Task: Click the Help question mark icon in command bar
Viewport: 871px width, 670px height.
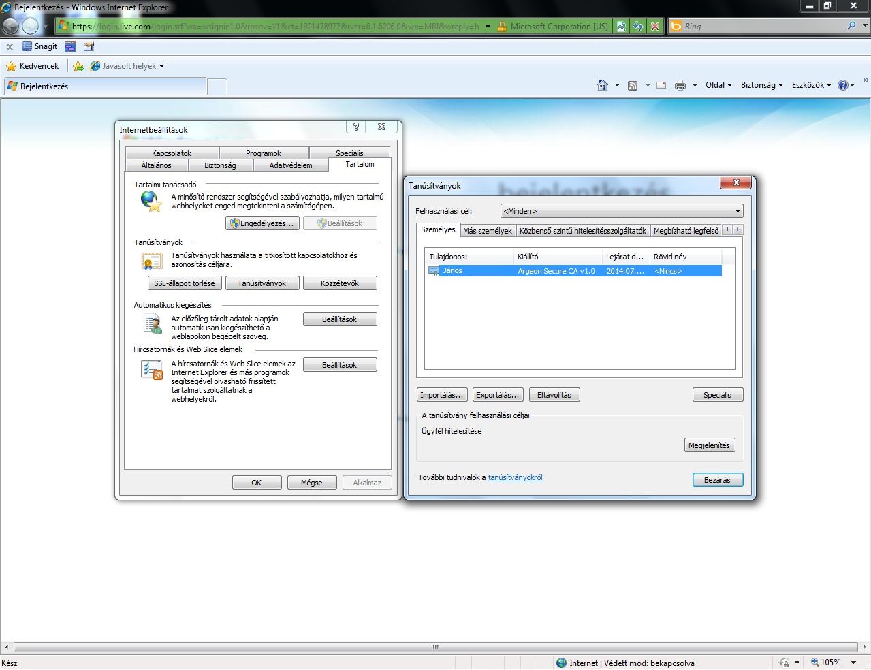Action: 843,85
